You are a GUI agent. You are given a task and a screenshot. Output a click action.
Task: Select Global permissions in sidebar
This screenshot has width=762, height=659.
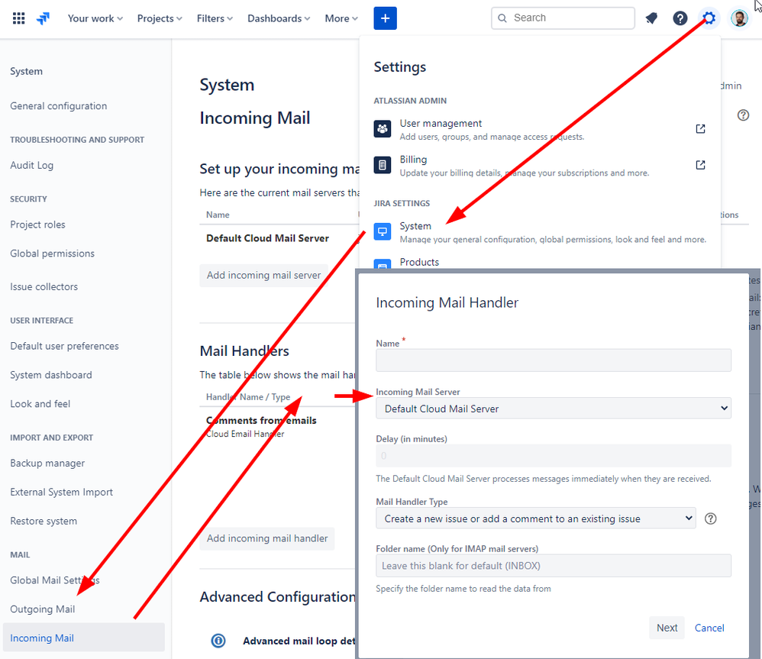(52, 254)
